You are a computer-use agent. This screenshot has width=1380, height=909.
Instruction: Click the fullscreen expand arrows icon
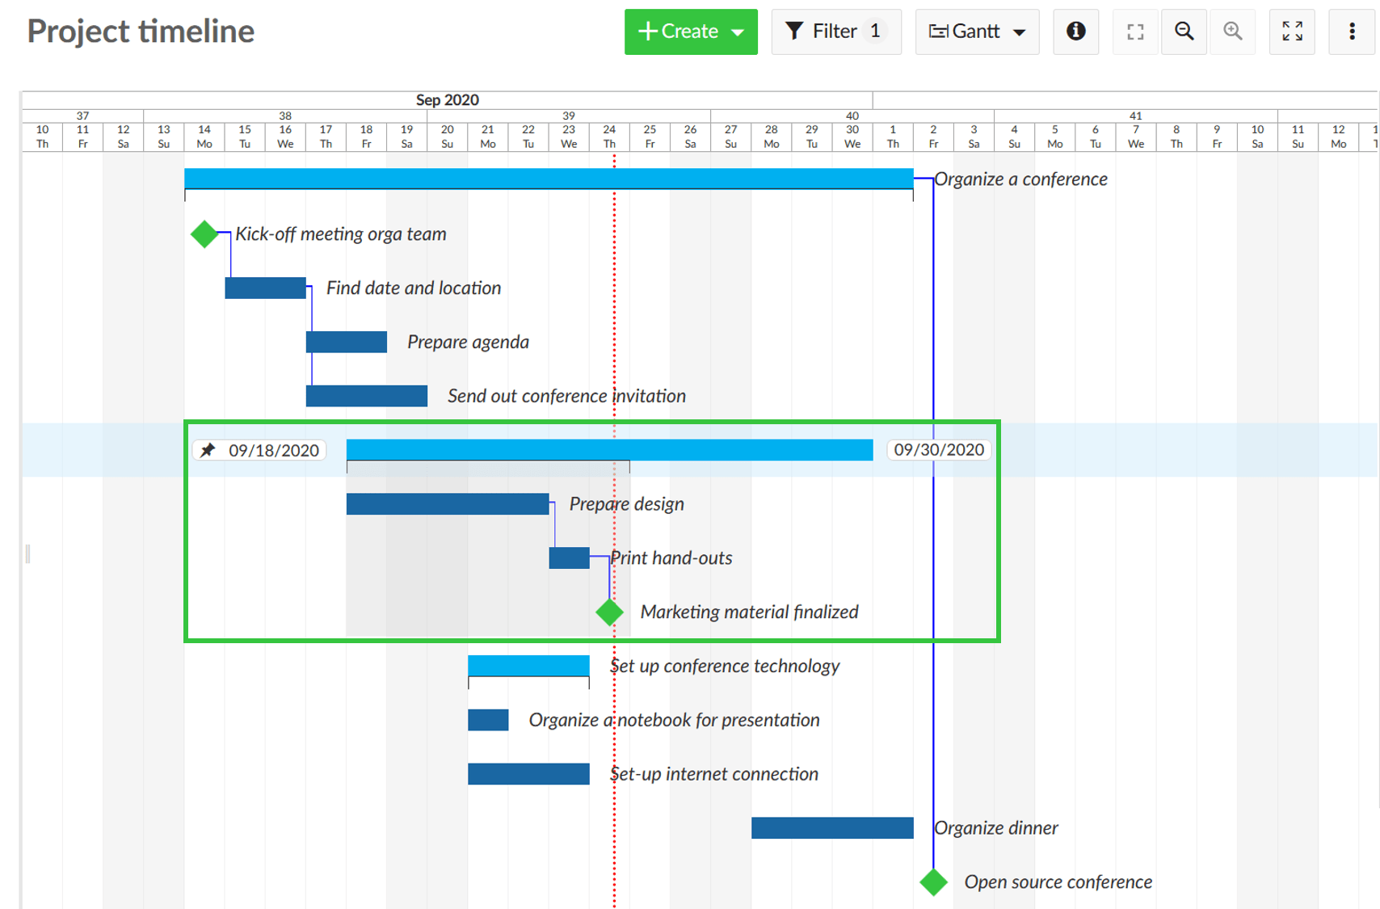click(1291, 32)
